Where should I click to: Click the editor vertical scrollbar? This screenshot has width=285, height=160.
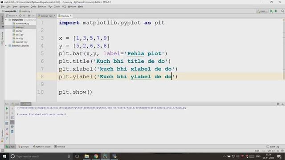point(284,49)
